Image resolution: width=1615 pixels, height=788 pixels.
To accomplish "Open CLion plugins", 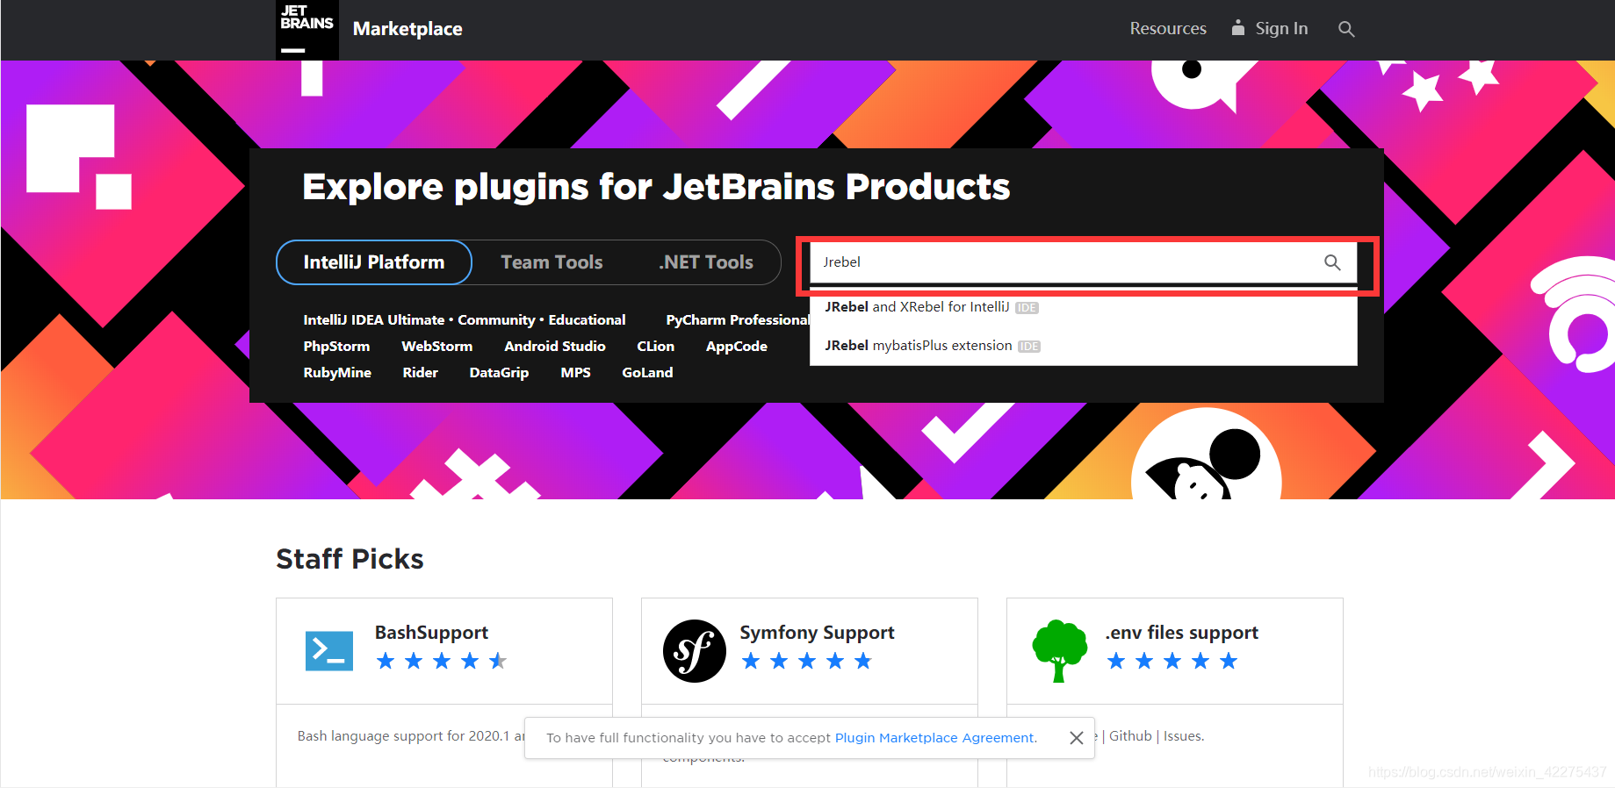I will (656, 347).
